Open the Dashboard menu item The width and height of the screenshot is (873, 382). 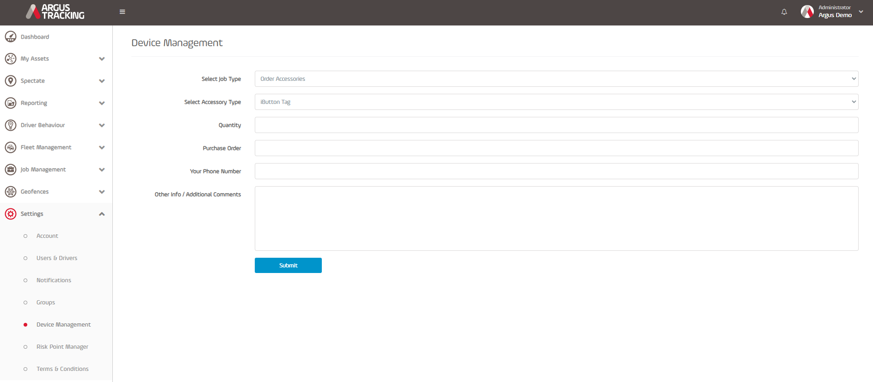(35, 37)
